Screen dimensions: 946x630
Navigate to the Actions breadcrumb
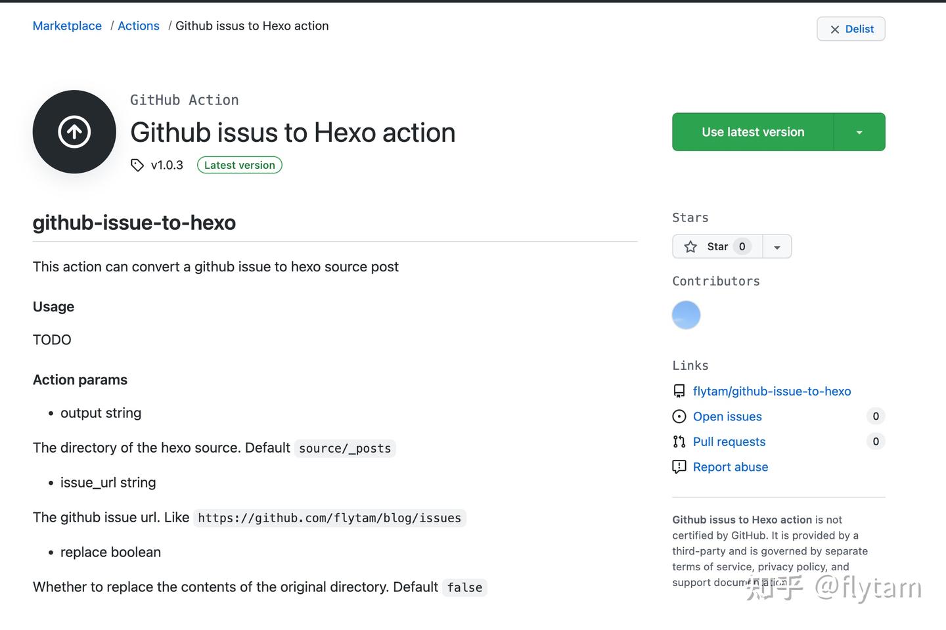click(x=139, y=26)
